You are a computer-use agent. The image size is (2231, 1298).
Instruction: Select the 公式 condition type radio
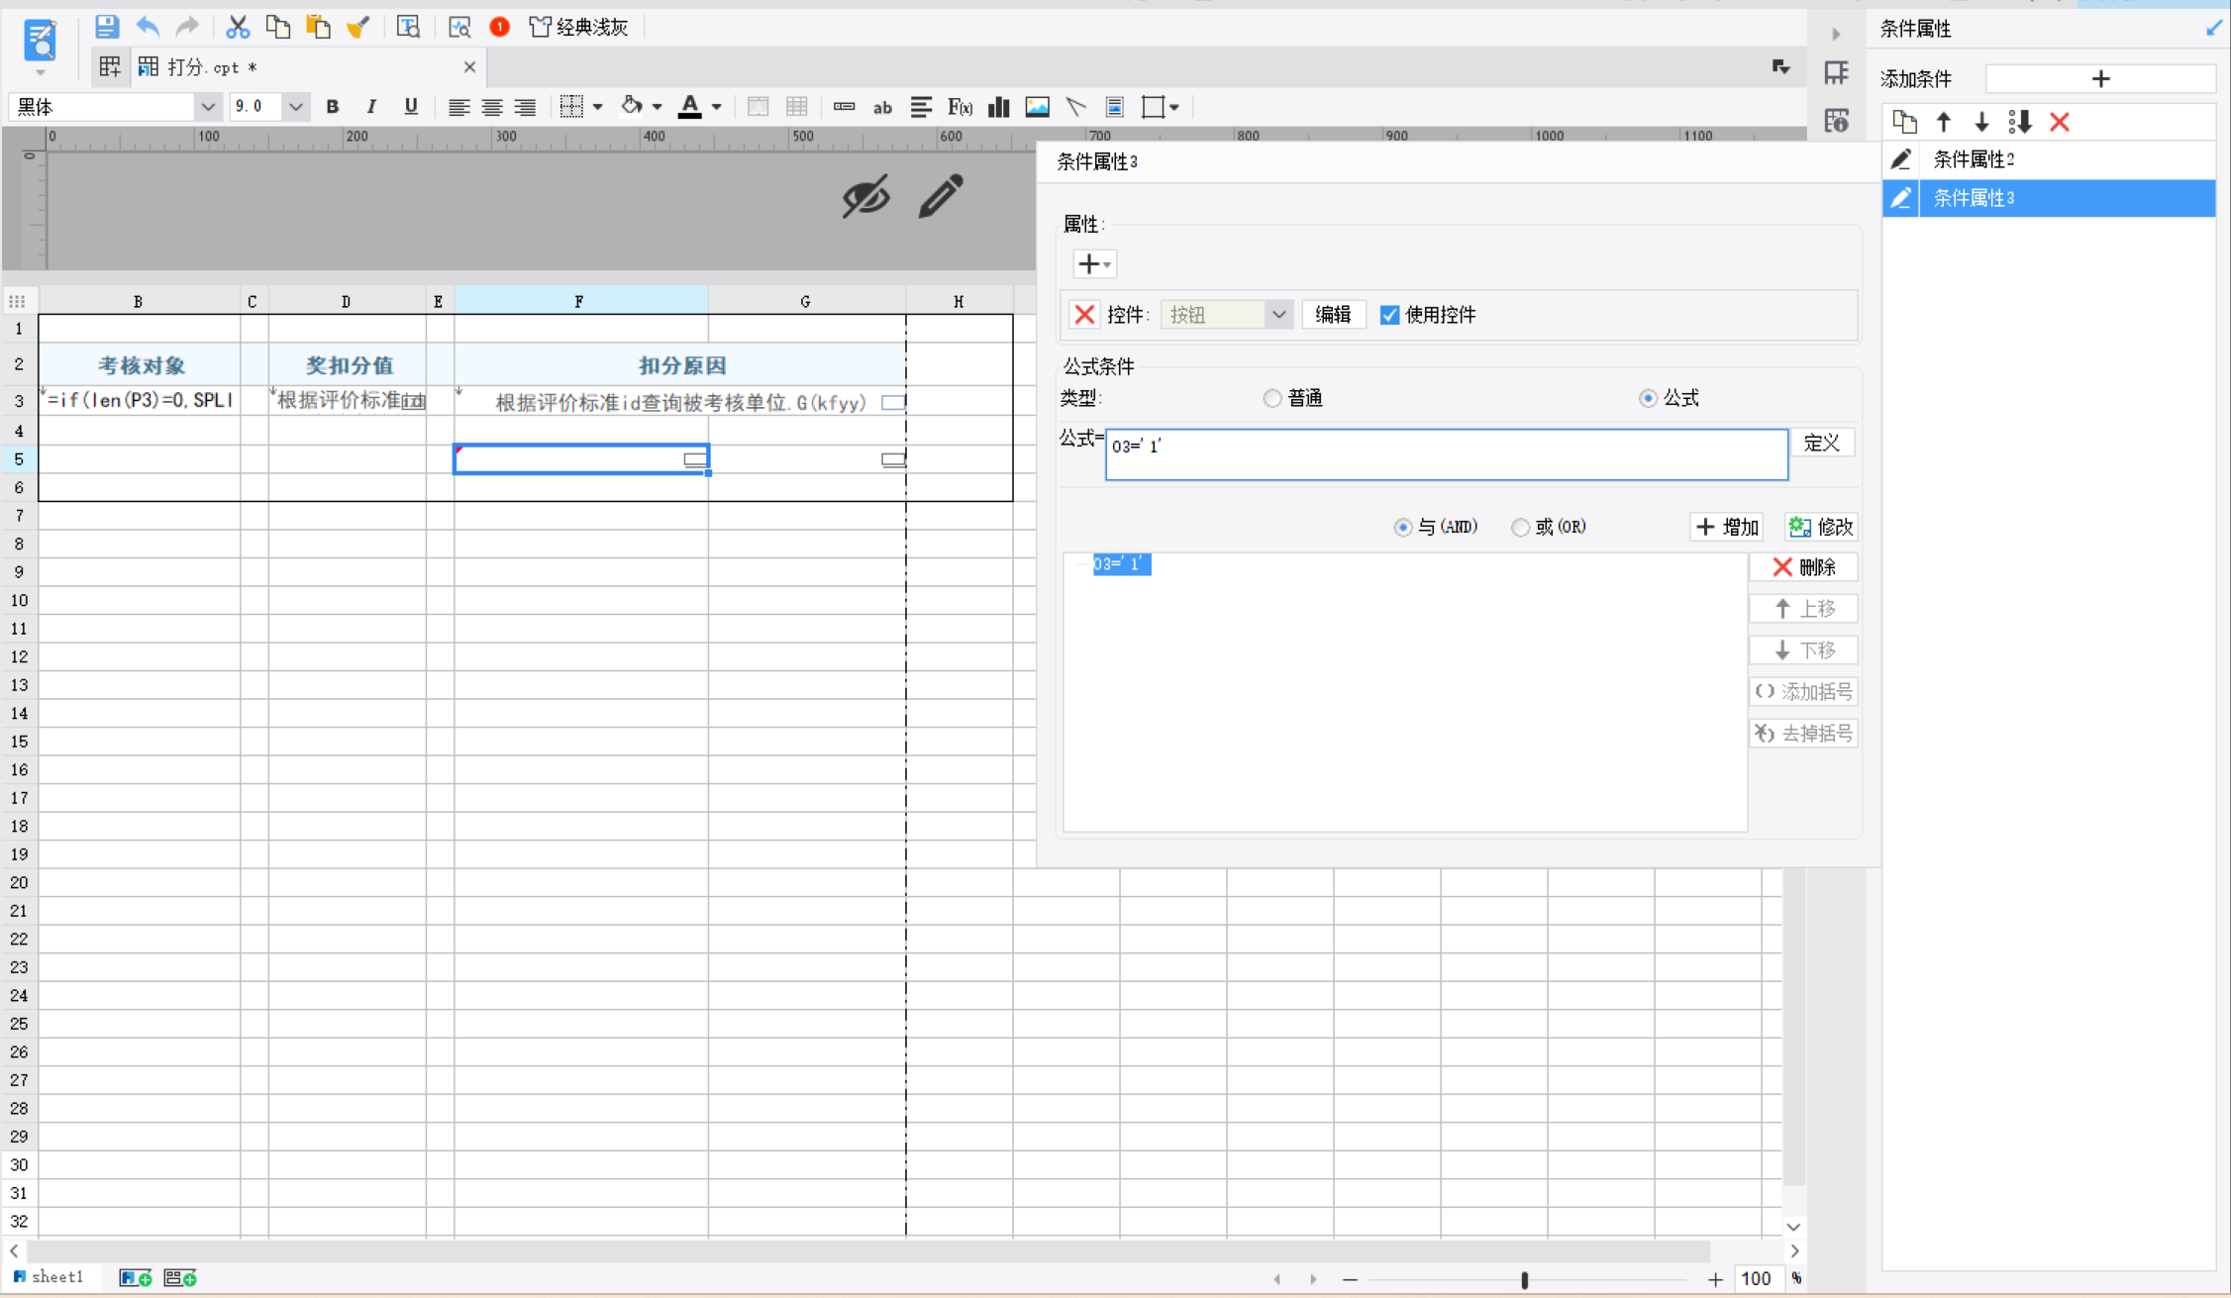tap(1648, 398)
